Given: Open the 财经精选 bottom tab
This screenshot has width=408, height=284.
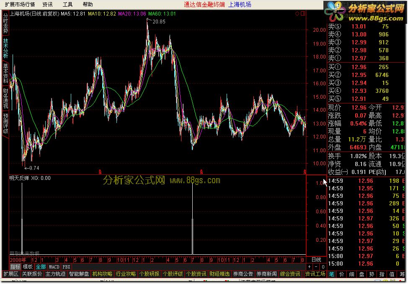Looking at the screenshot, I should [x=219, y=274].
